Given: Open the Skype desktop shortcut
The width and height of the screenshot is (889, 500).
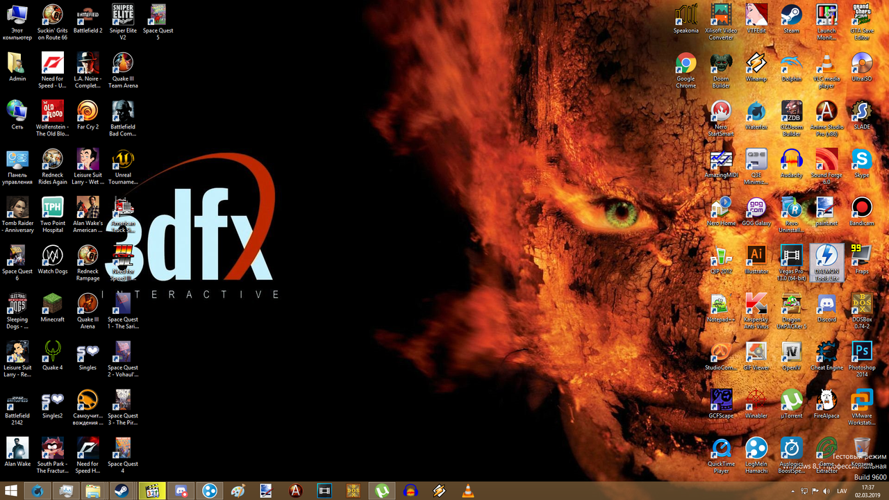Looking at the screenshot, I should [862, 164].
